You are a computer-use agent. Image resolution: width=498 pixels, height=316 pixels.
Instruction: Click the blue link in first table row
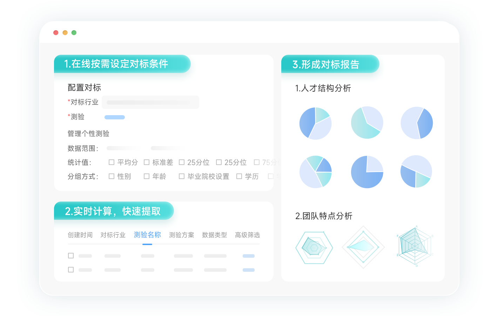point(248,256)
